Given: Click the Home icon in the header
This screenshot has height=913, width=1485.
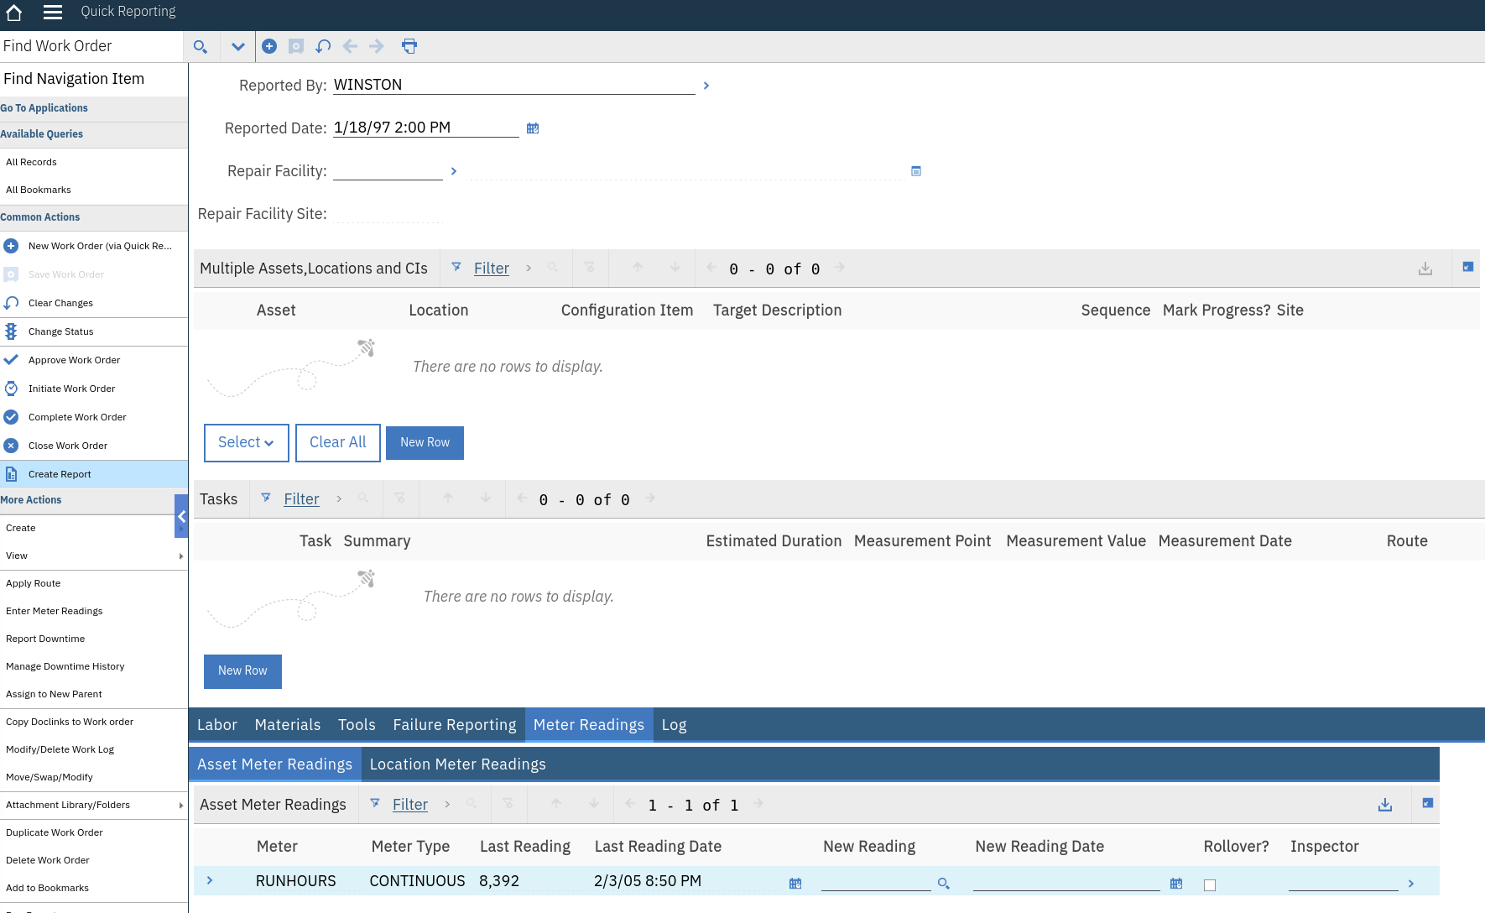Looking at the screenshot, I should click(x=13, y=12).
